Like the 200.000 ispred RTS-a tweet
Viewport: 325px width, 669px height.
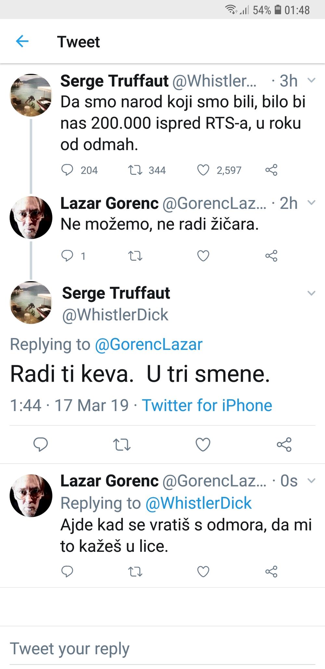[x=203, y=170]
